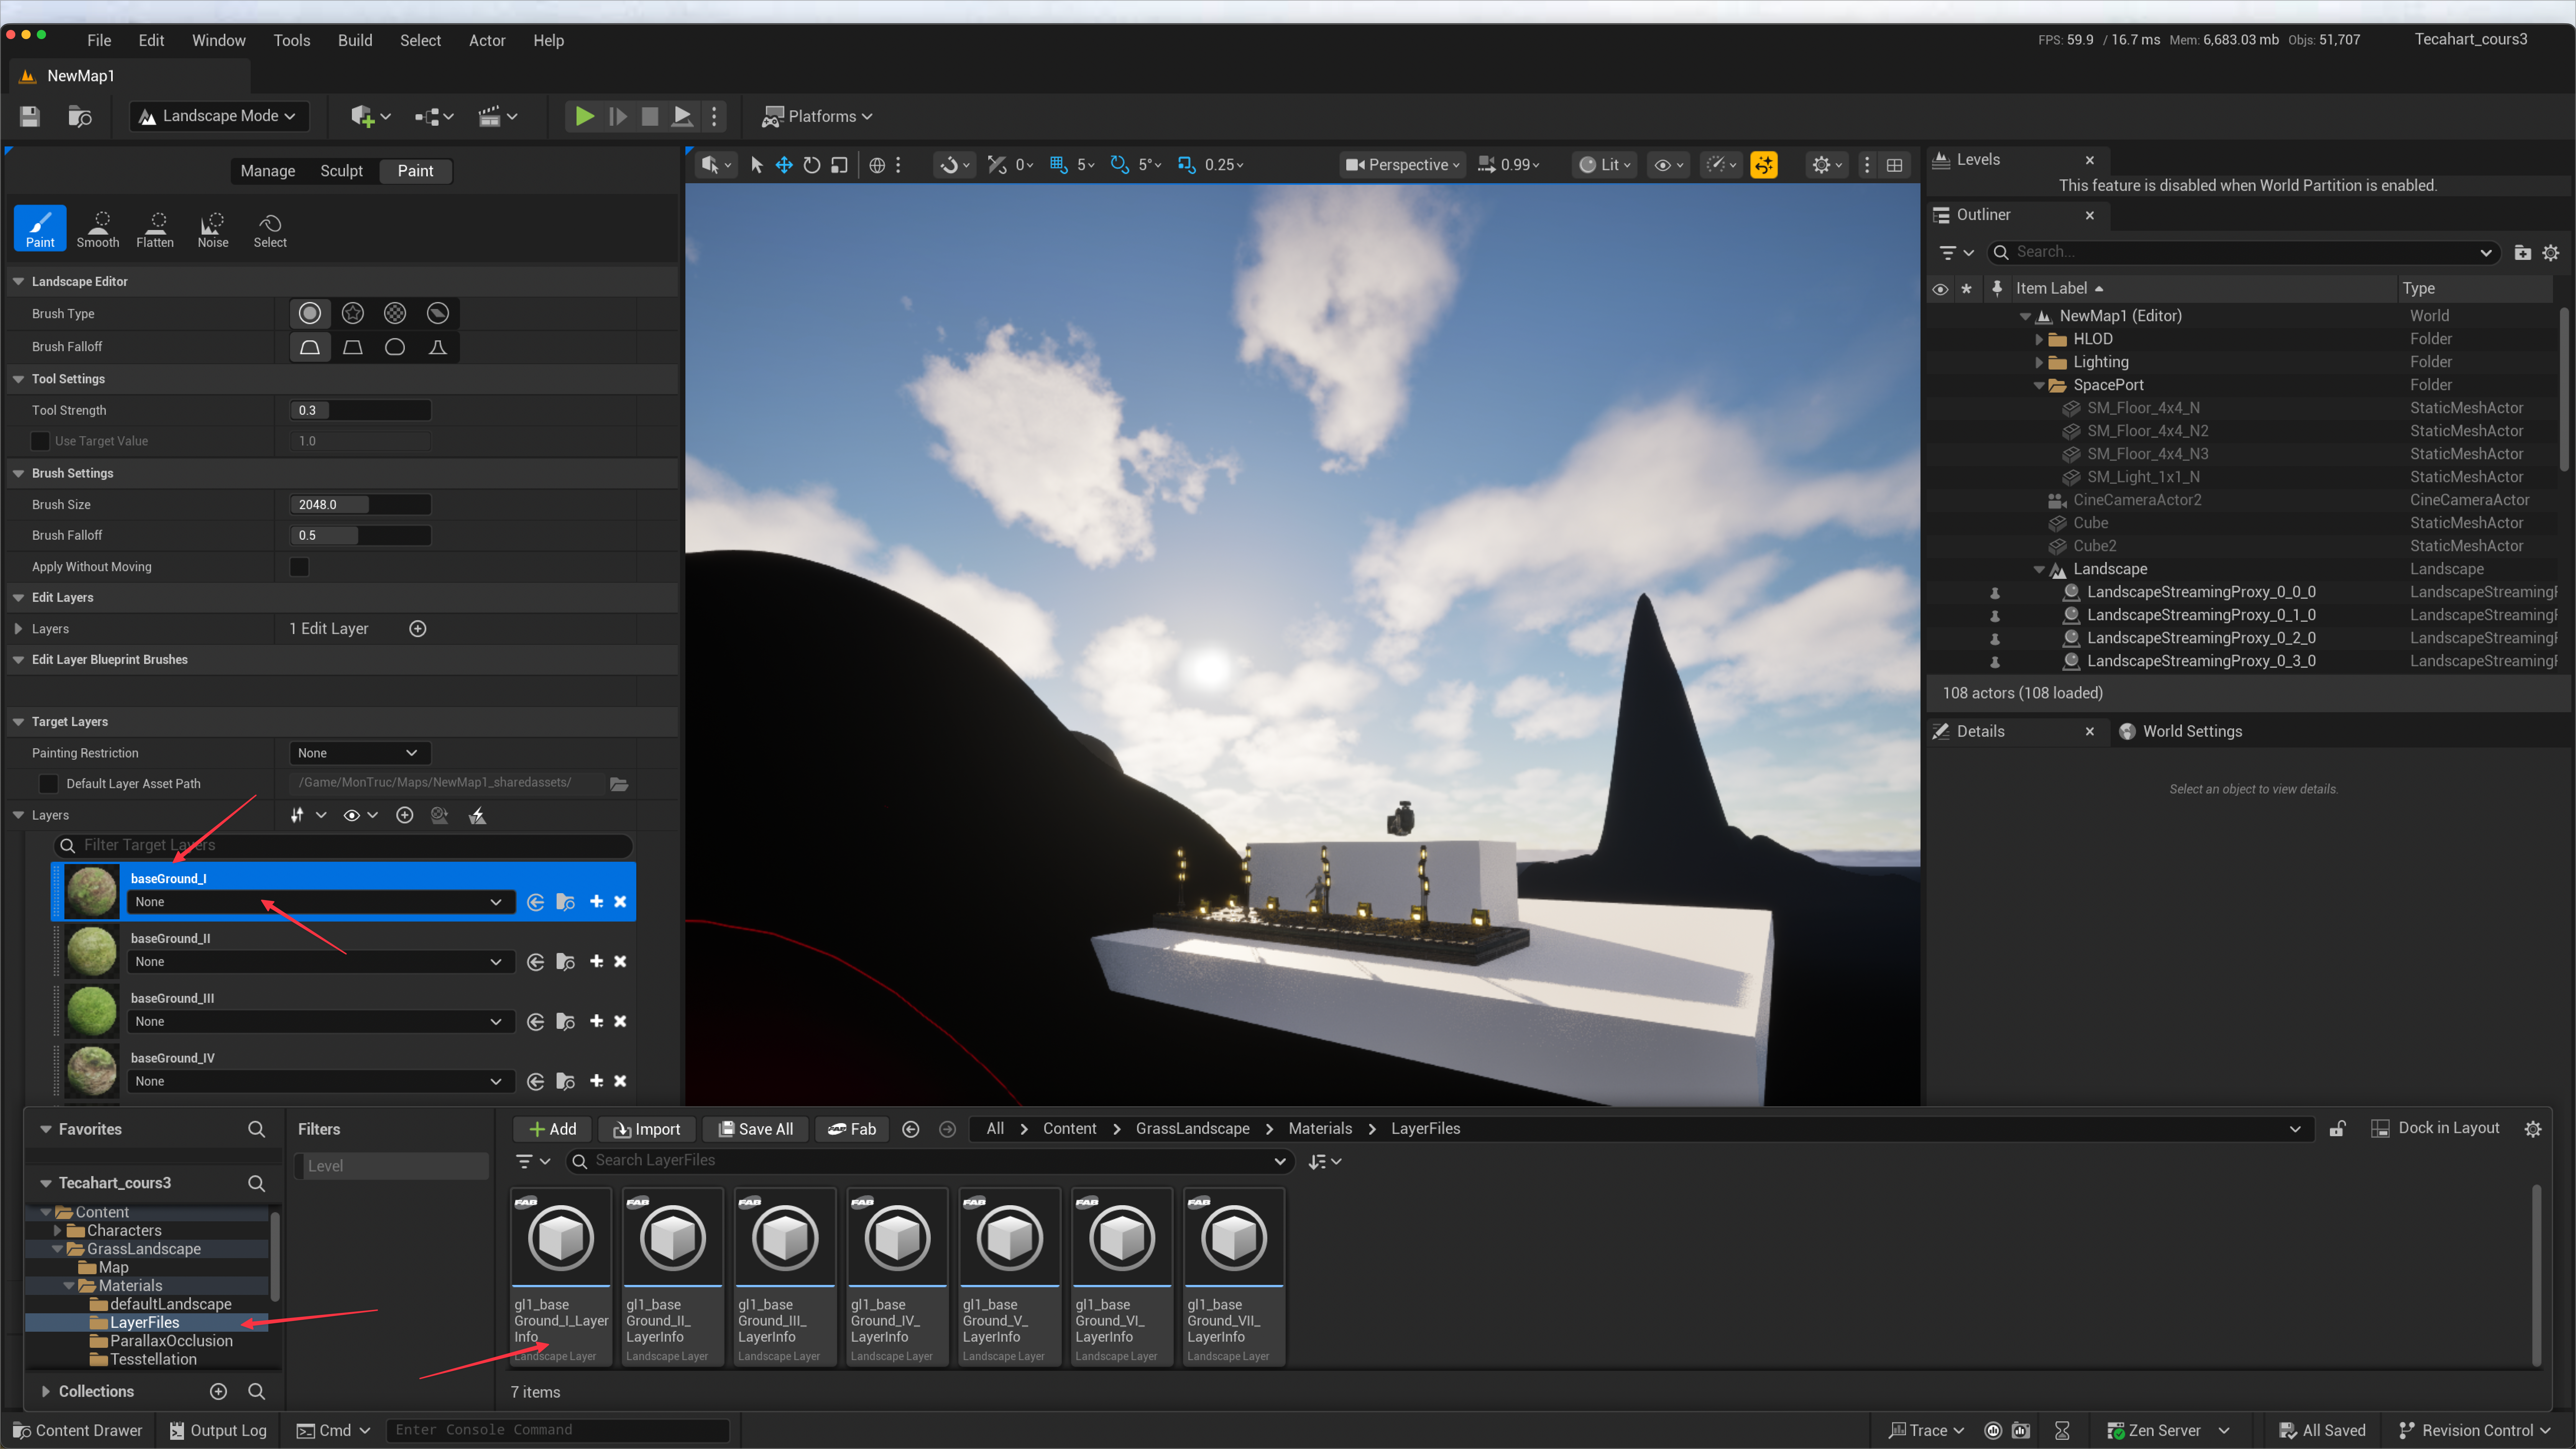
Task: Switch to the Manage tab
Action: click(x=268, y=171)
